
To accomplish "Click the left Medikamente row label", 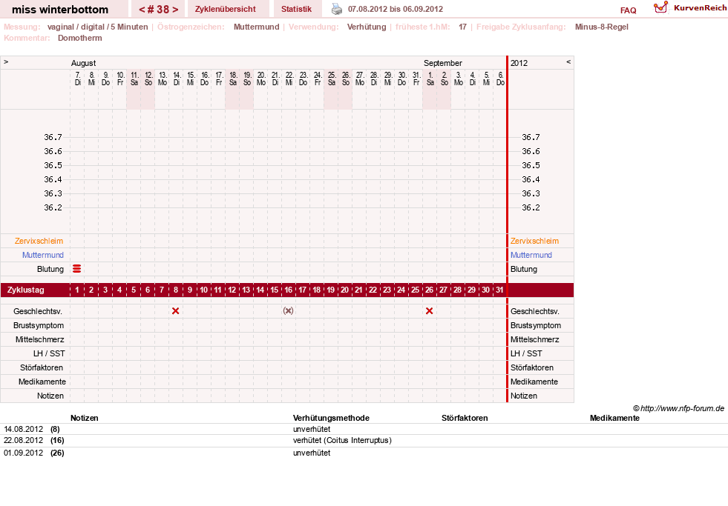I will (x=42, y=382).
